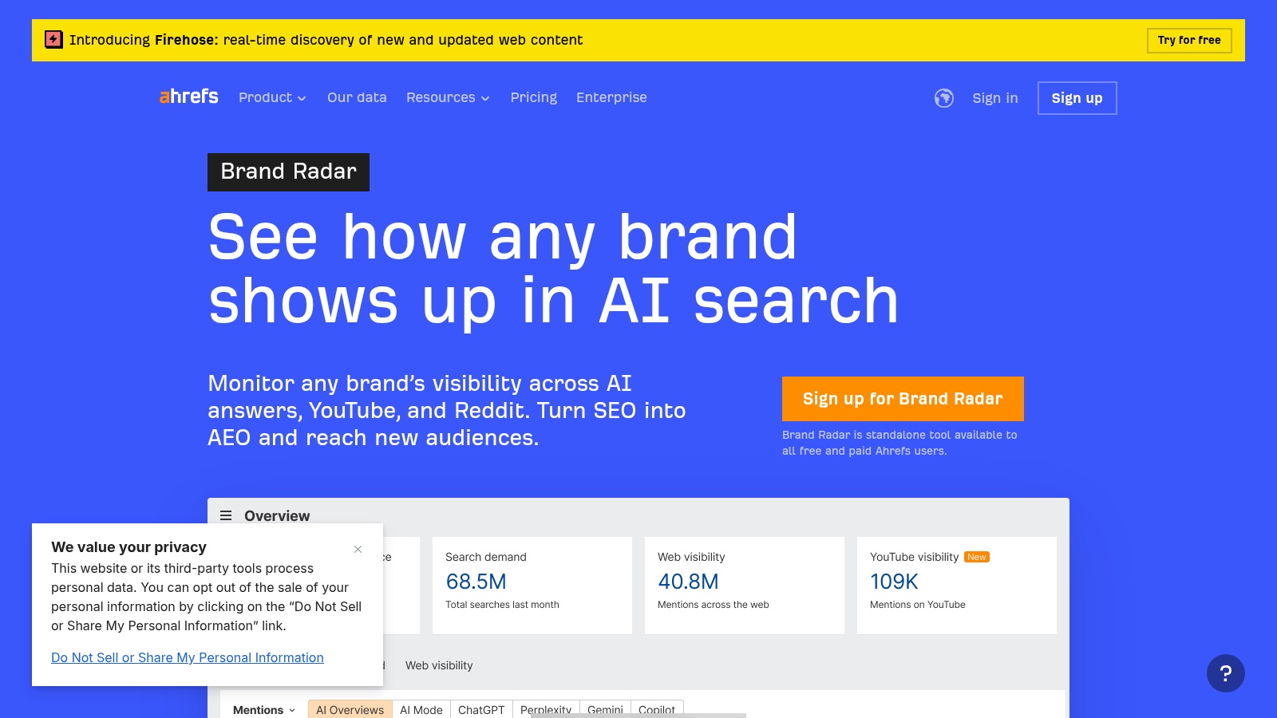Enable the Perplexity mentions filter
This screenshot has width=1277, height=718.
coord(548,709)
